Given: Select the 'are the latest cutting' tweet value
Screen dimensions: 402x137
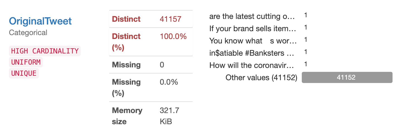Looking at the screenshot, I should click(252, 16).
